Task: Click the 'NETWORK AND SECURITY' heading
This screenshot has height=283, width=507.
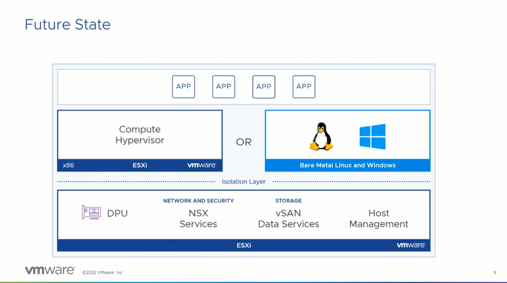Action: tap(198, 201)
